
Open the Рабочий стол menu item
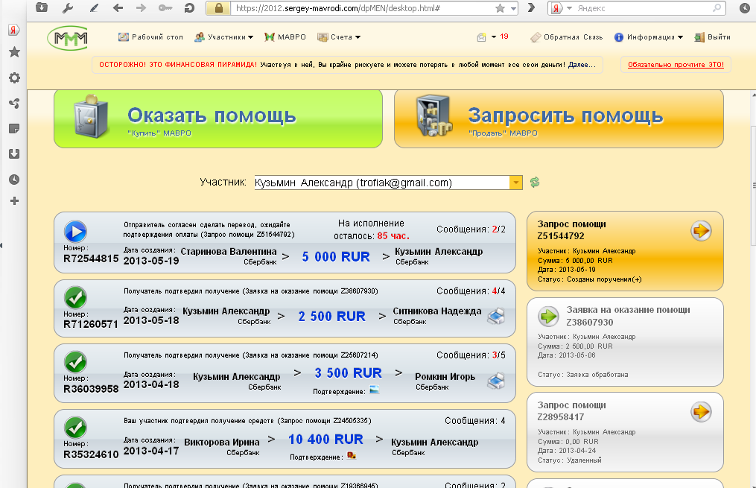[x=151, y=37]
